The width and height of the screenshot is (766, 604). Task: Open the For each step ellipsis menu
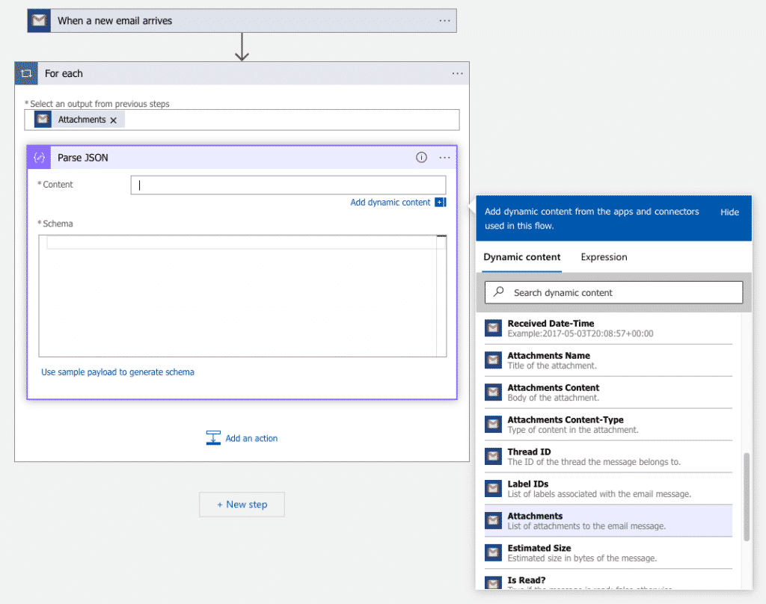457,73
